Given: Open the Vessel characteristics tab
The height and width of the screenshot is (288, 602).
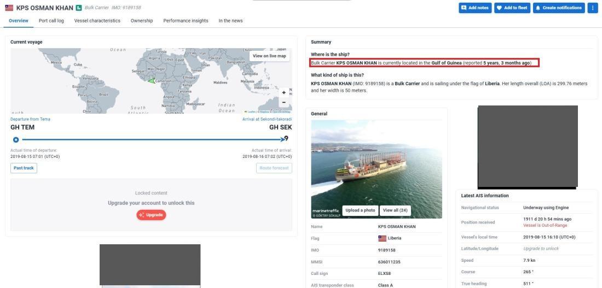Looking at the screenshot, I should click(x=97, y=21).
